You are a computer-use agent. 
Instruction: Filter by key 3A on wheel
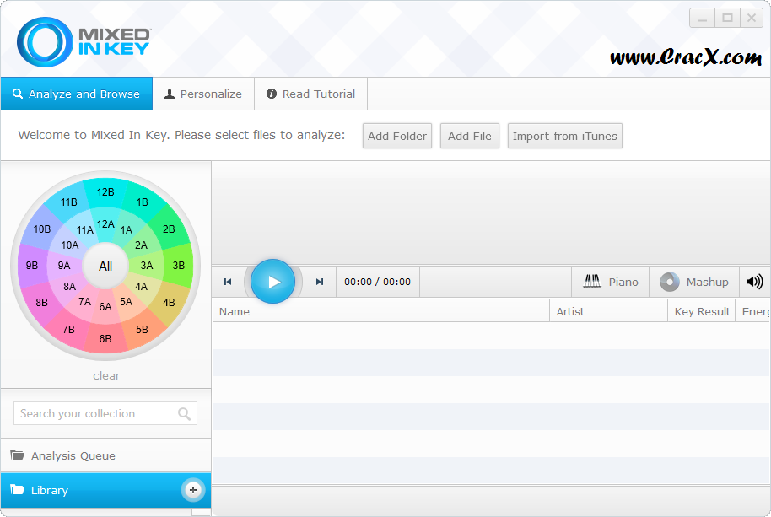[147, 266]
